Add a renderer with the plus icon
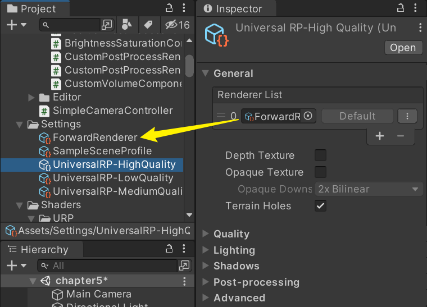Screen dimensions: 427x307 coord(380,136)
